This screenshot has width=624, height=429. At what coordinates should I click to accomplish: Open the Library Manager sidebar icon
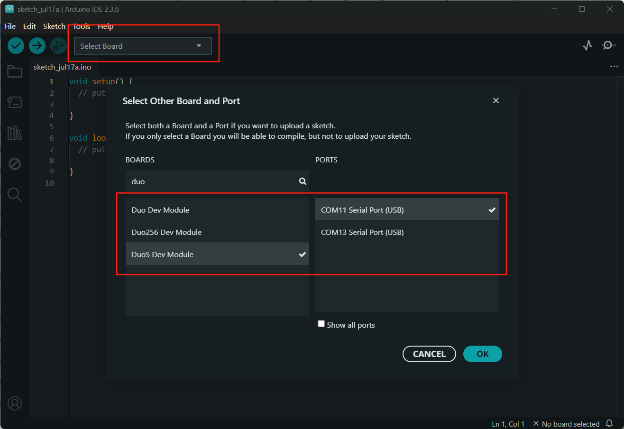click(x=15, y=133)
